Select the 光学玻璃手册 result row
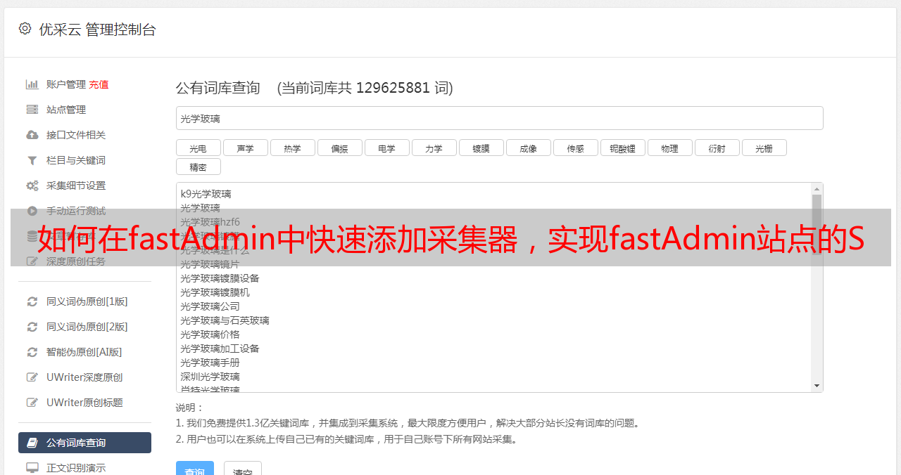The width and height of the screenshot is (901, 475). click(210, 363)
